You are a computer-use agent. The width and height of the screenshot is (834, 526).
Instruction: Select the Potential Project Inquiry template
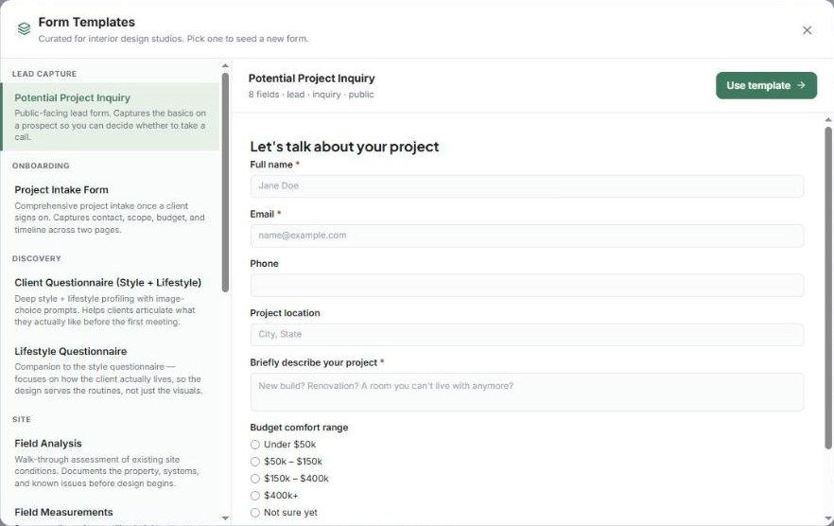(110, 116)
